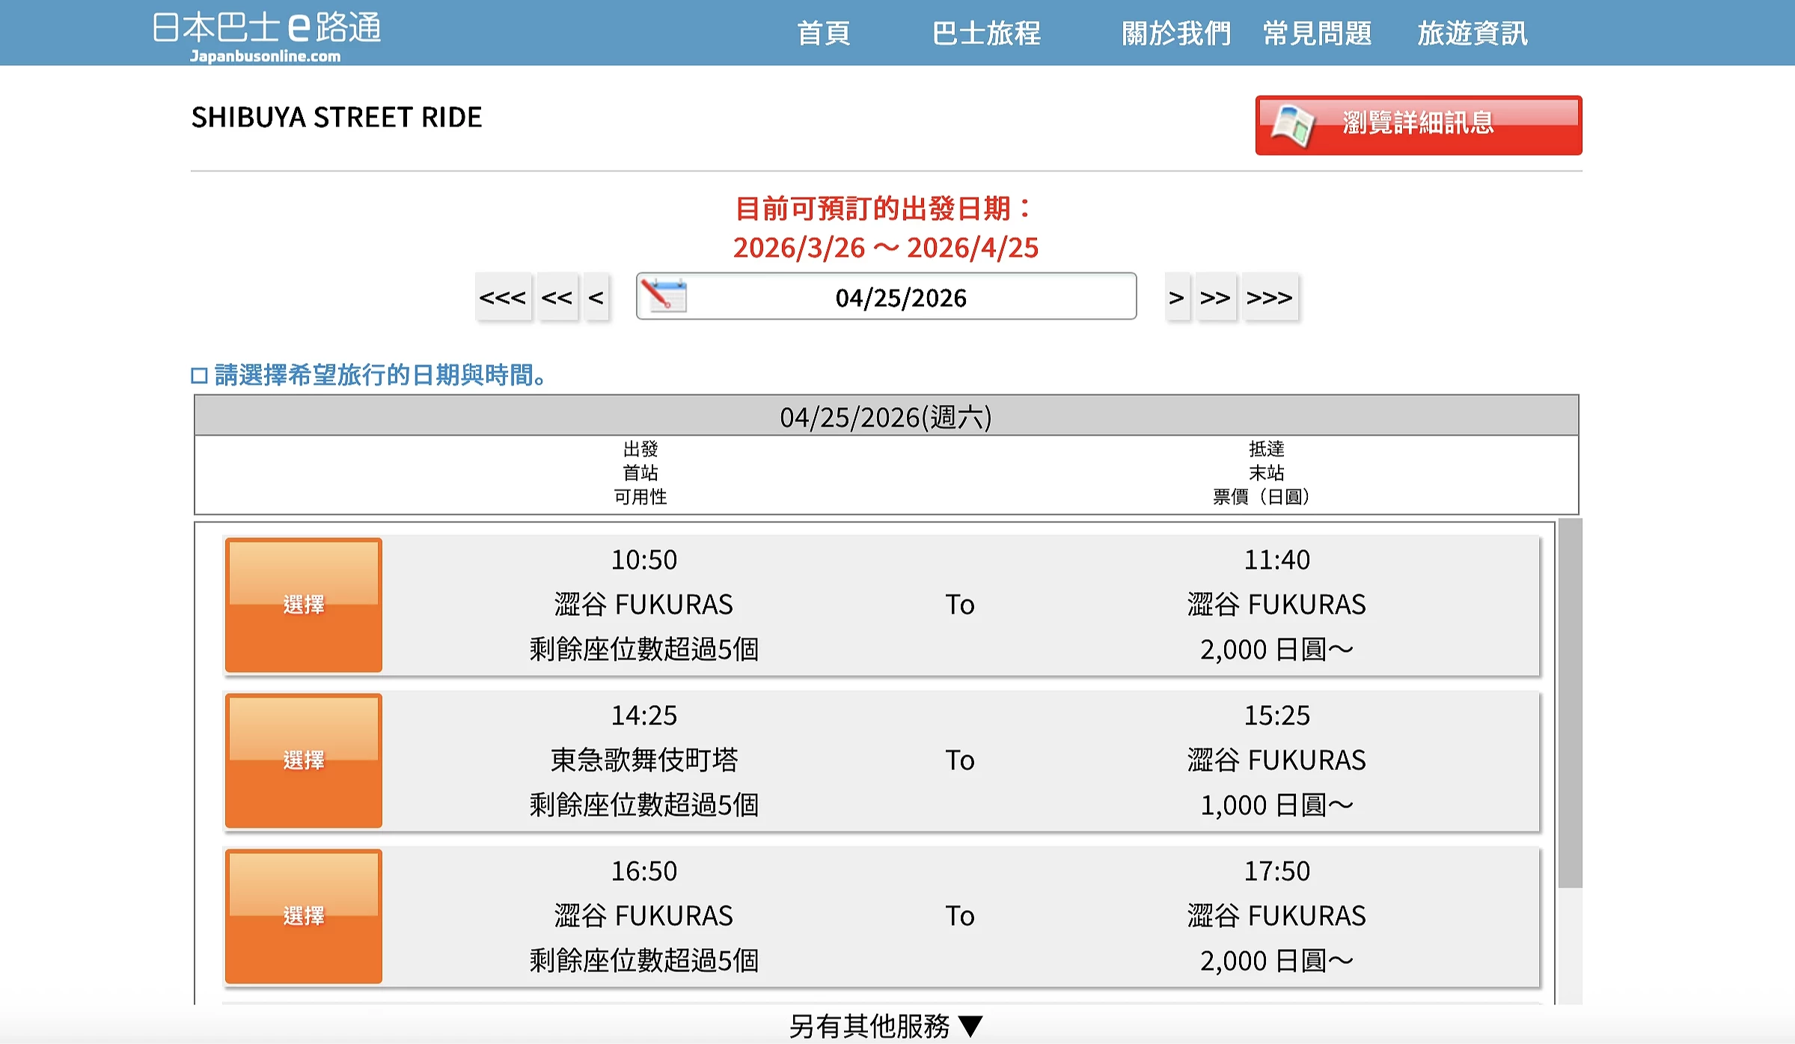Click the 1,000 日圓～ price text
Image resolution: width=1795 pixels, height=1044 pixels.
pos(1276,805)
